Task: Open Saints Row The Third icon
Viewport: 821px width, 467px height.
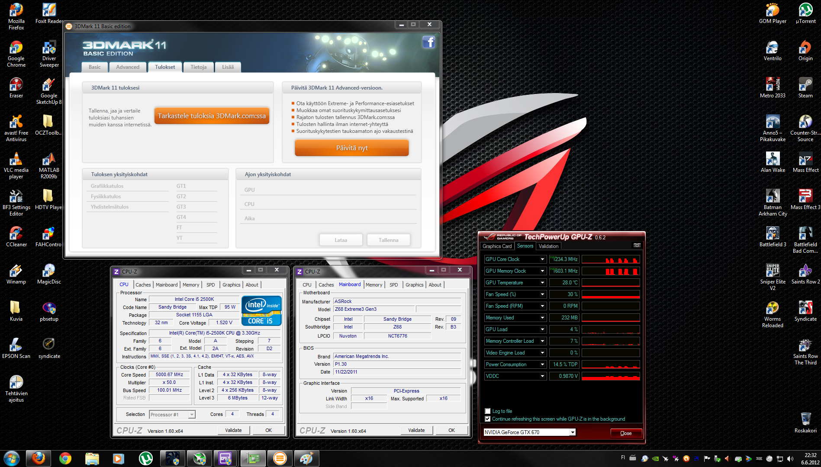Action: tap(805, 351)
